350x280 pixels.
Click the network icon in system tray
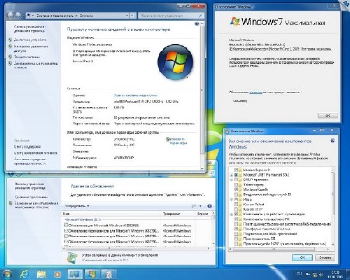point(314,275)
